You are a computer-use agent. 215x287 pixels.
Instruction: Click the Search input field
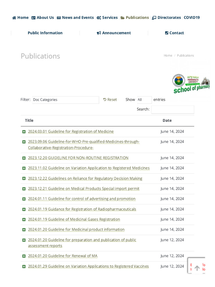point(172,109)
